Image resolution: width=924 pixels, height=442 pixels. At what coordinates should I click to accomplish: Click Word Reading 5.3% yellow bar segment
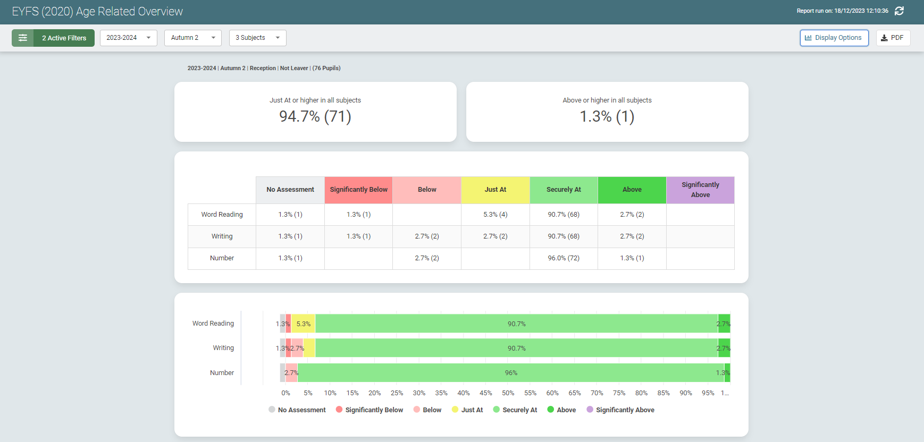click(x=303, y=324)
